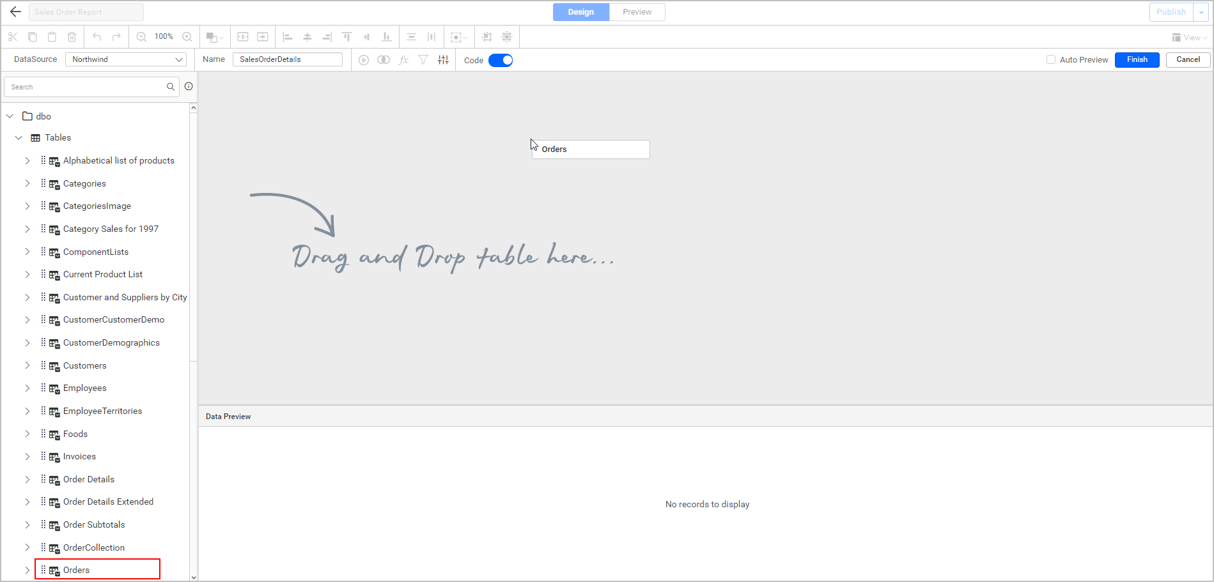Click the Align left icon
Image resolution: width=1214 pixels, height=582 pixels.
tap(288, 37)
